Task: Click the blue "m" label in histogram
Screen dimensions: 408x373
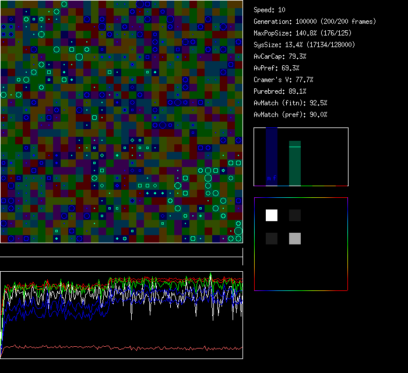Action: pyautogui.click(x=269, y=178)
